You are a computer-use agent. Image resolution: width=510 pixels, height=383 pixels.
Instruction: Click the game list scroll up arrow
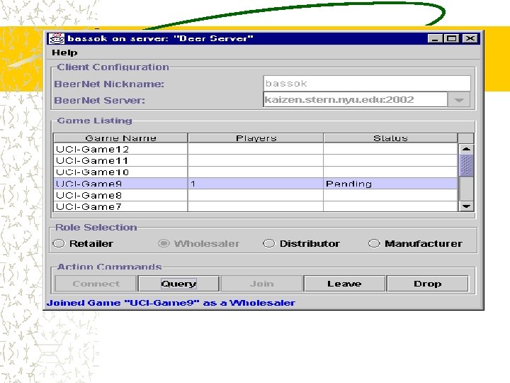coord(466,149)
